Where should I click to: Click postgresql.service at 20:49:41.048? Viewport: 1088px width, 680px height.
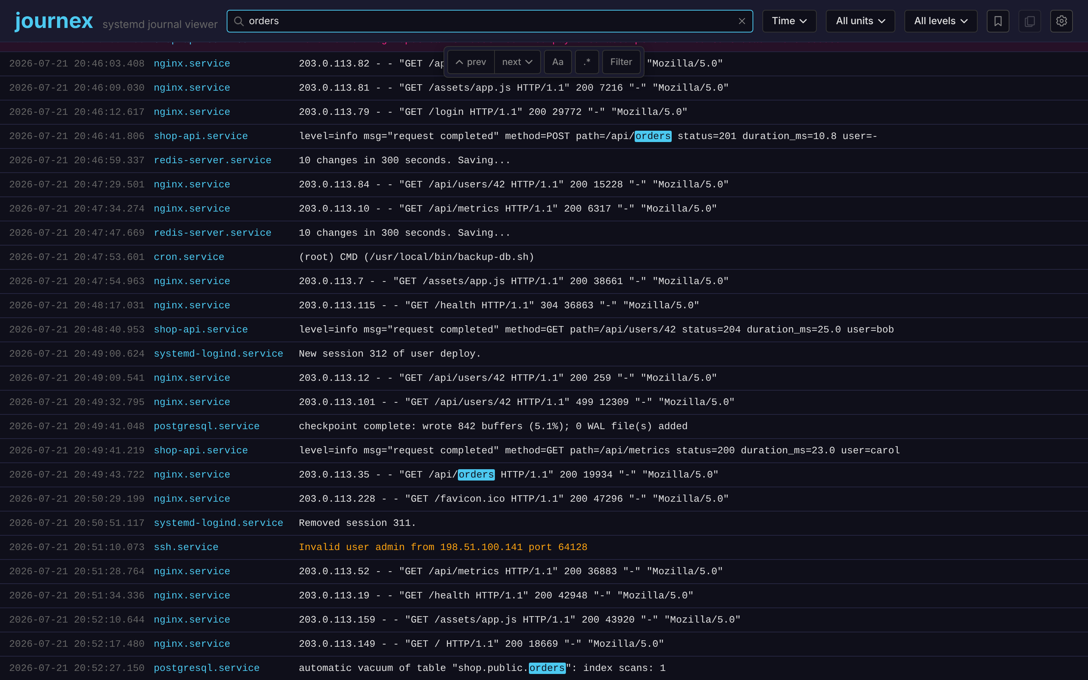coord(206,427)
